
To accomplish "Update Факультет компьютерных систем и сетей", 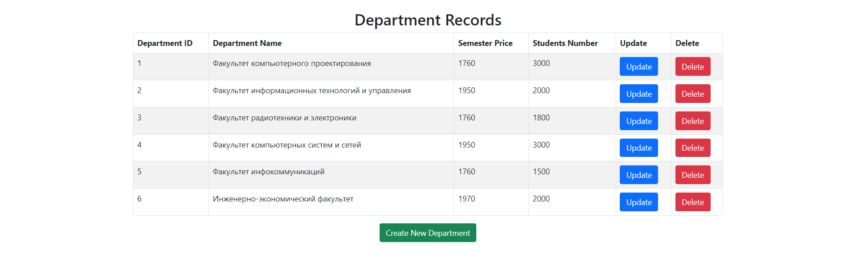I will point(638,148).
